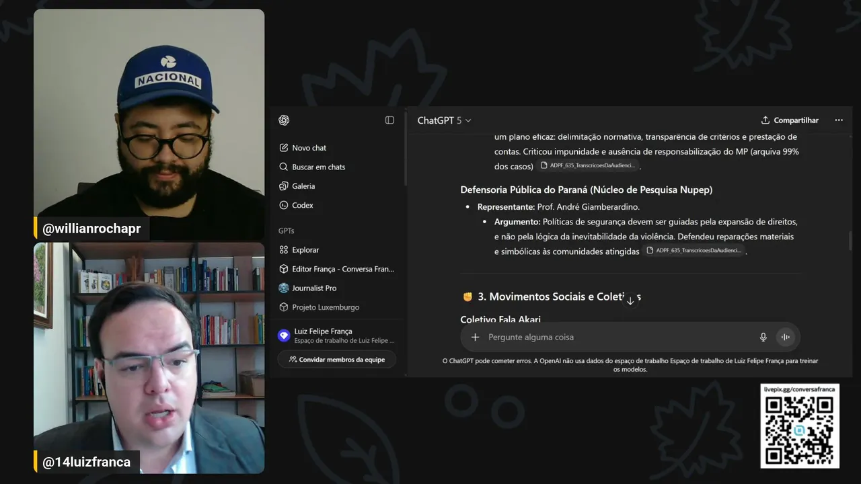This screenshot has width=861, height=484.
Task: Open Luiz Felipe França account menu
Action: click(336, 335)
